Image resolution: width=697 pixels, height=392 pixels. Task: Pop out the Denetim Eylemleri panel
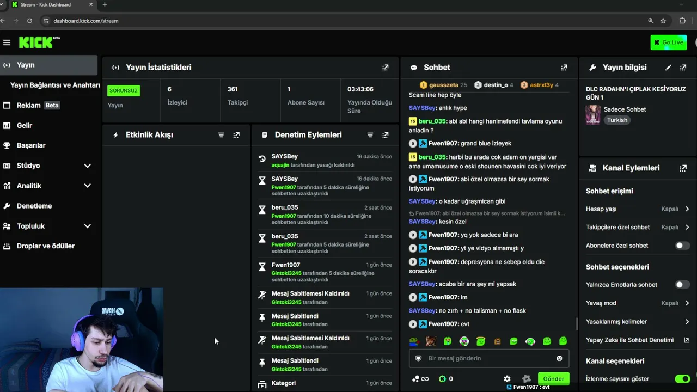[386, 135]
